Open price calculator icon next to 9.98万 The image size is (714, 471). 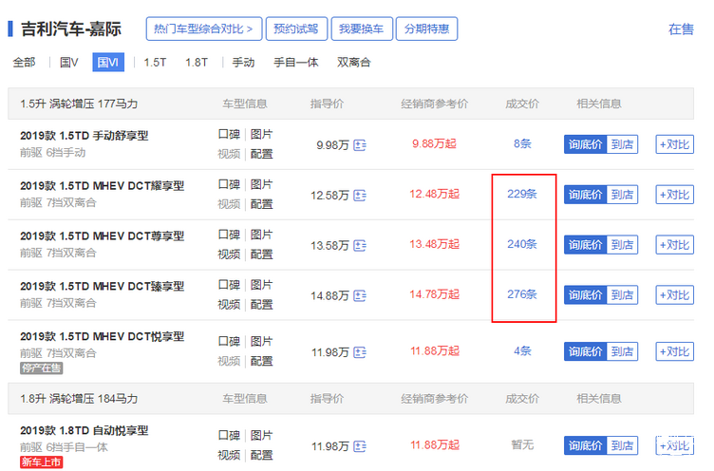click(x=360, y=145)
